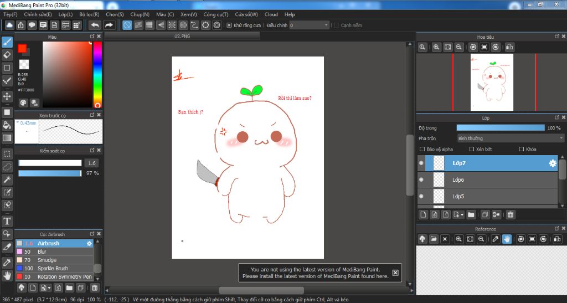Select the Sparkle Brush
Image resolution: width=567 pixels, height=303 pixels.
[54, 268]
